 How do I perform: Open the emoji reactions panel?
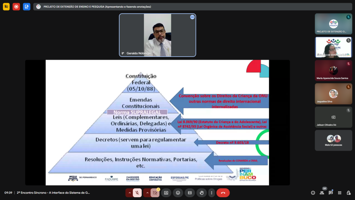click(178, 193)
